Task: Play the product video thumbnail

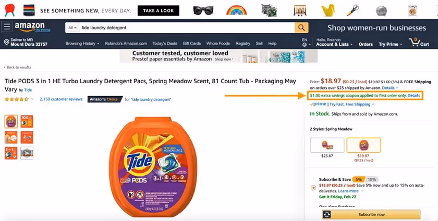Action: [27, 153]
